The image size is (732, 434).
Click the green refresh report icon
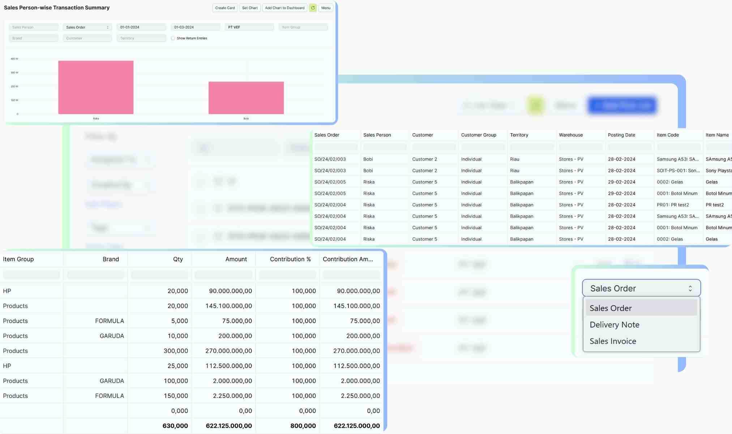(x=313, y=8)
